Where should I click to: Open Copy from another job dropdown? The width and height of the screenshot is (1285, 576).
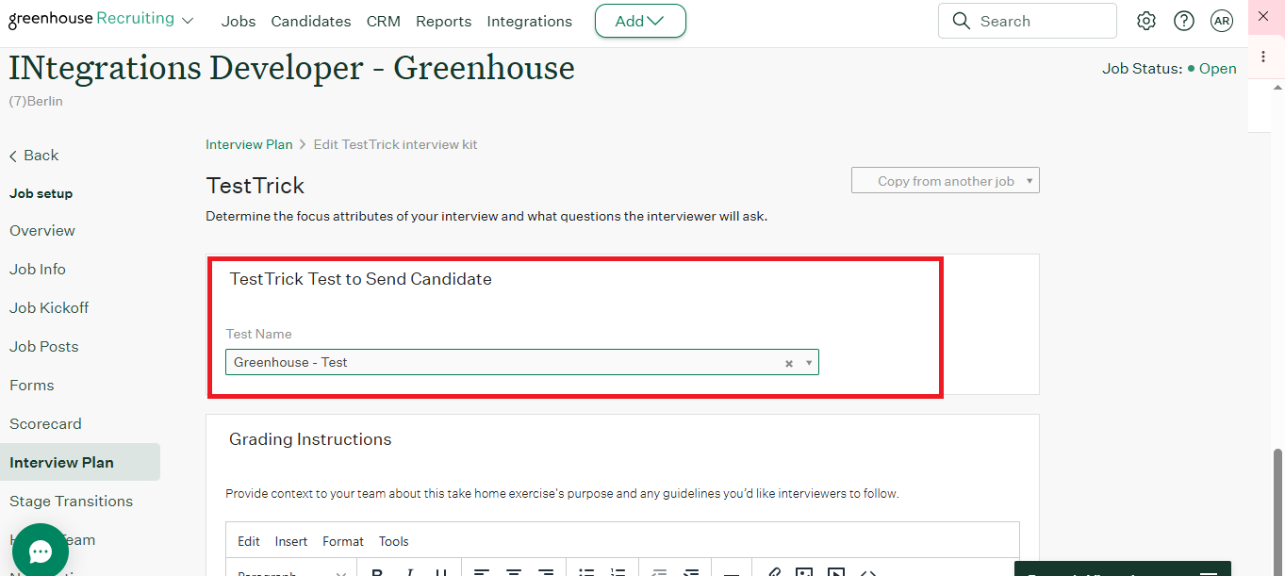pos(946,181)
